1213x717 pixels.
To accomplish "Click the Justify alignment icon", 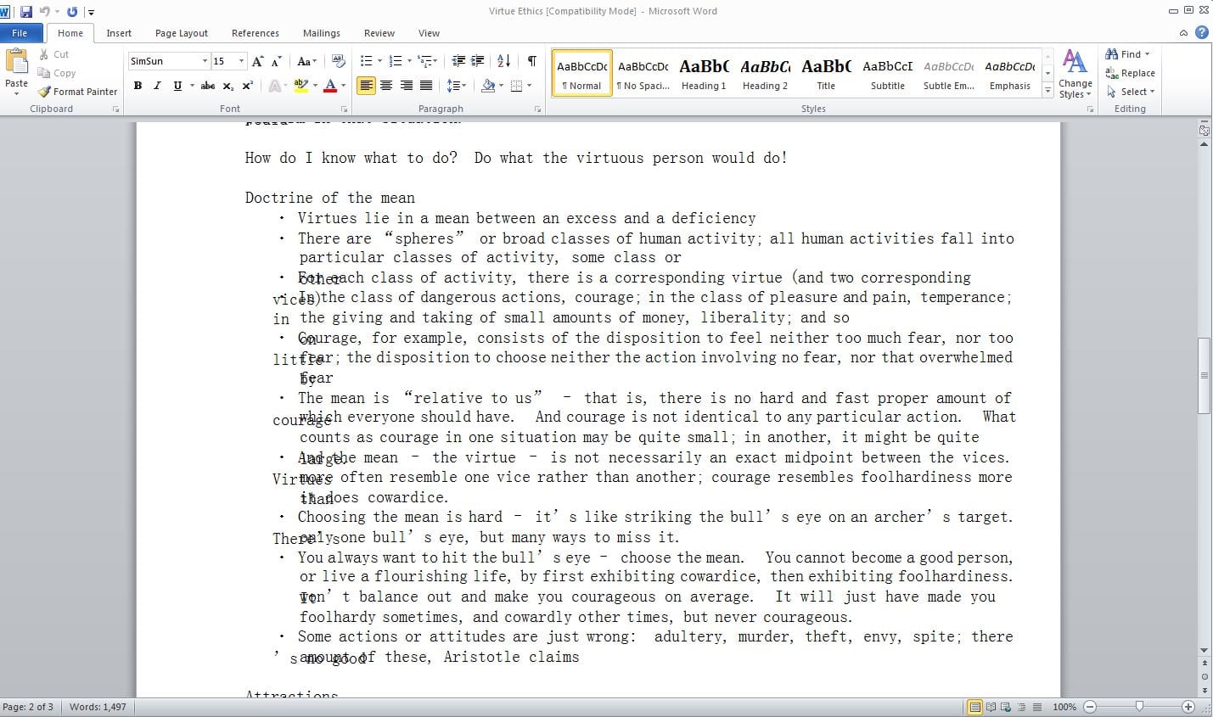I will coord(426,86).
